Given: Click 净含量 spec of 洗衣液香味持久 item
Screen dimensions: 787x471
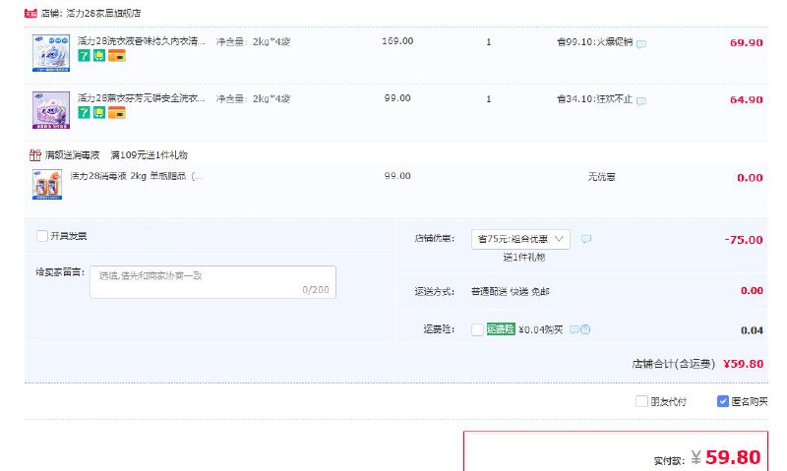Looking at the screenshot, I should point(253,42).
